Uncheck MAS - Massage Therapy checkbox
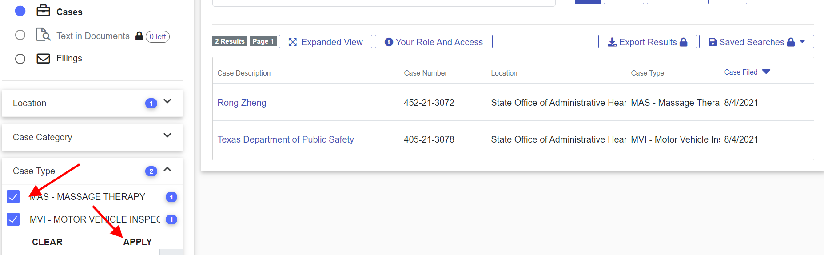Viewport: 824px width, 255px height. 13,197
